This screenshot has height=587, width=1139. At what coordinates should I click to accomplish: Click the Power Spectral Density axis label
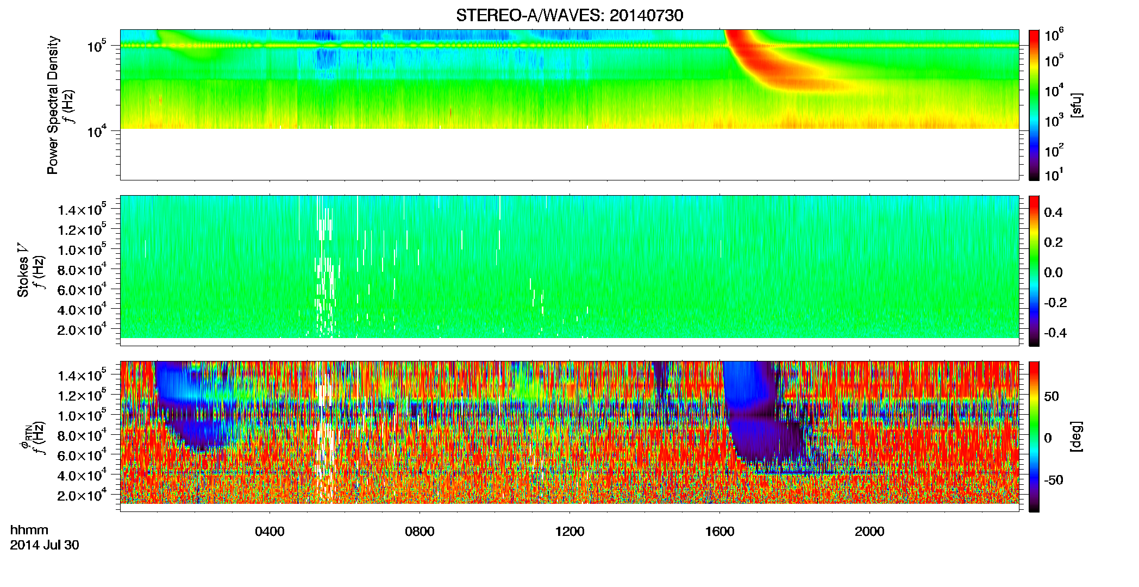pos(53,105)
